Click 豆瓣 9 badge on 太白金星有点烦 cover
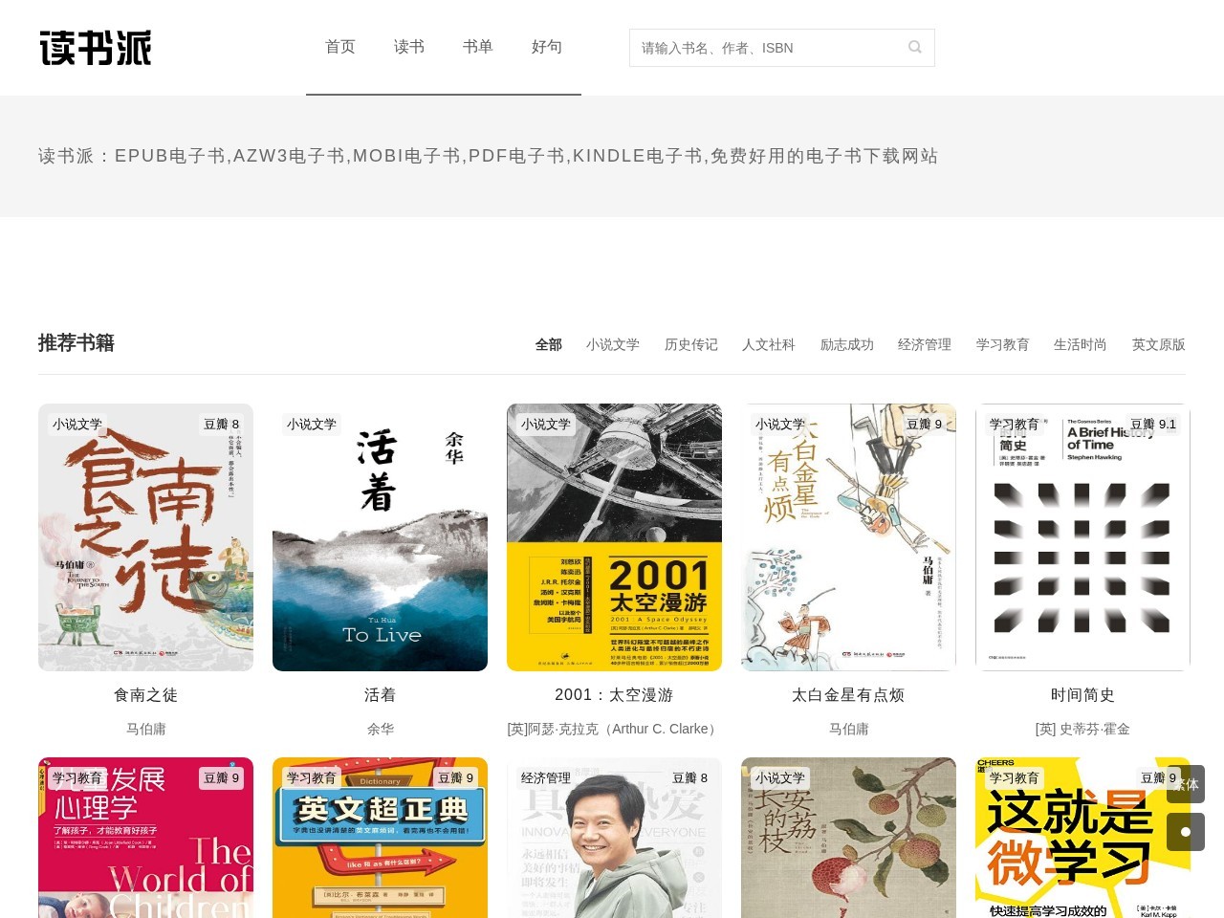The image size is (1224, 918). coord(925,425)
